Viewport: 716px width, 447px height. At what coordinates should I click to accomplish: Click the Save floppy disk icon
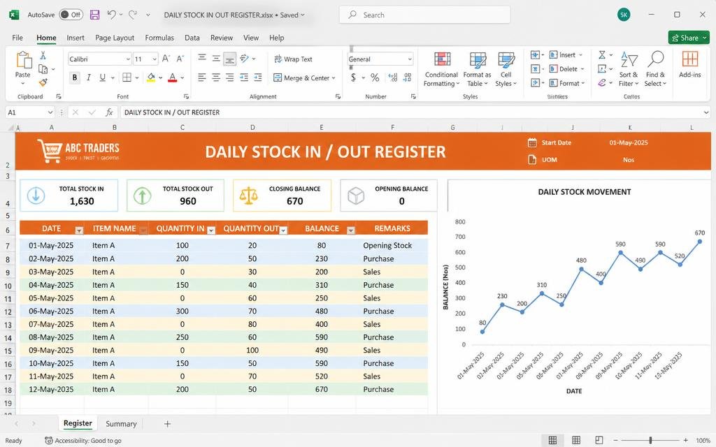(x=94, y=15)
